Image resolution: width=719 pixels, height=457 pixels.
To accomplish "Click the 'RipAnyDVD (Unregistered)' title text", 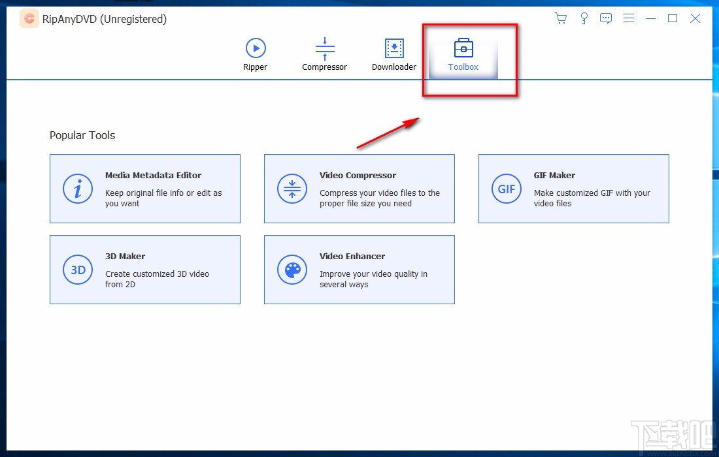I will point(105,19).
